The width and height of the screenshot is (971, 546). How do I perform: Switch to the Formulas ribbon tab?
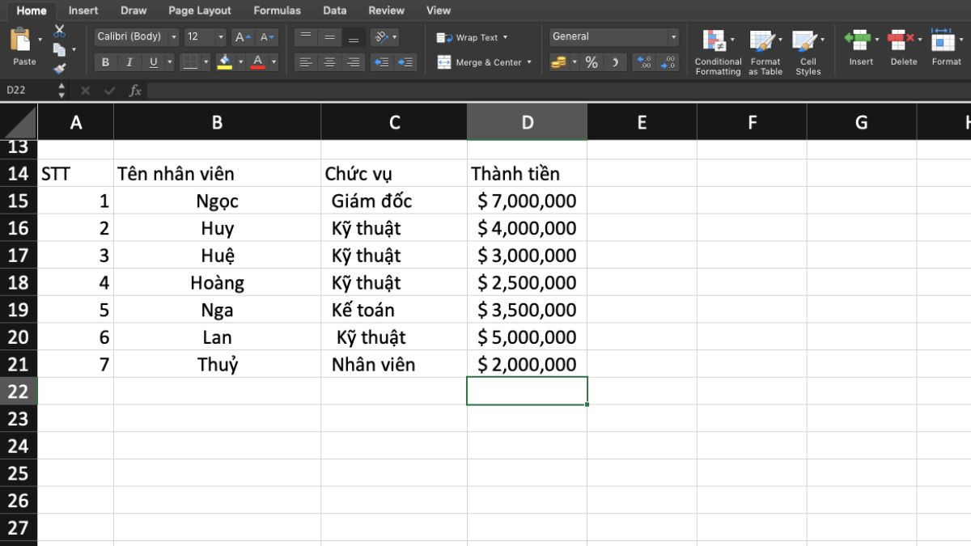(277, 11)
